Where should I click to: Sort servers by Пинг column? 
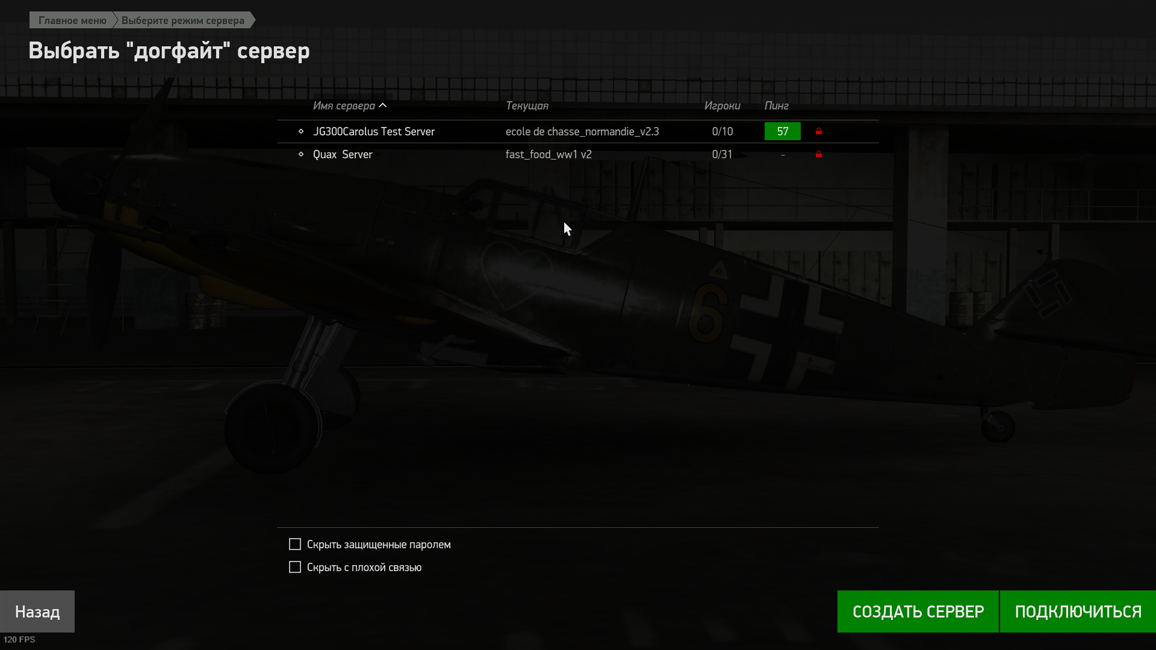tap(777, 106)
